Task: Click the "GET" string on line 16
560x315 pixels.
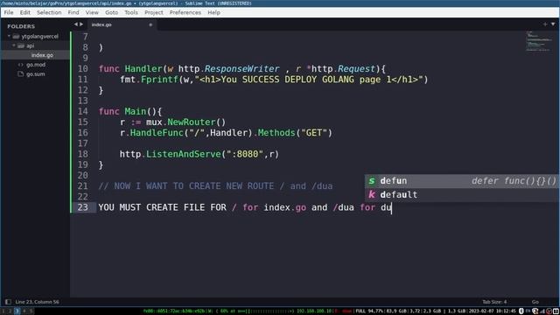Action: click(314, 133)
